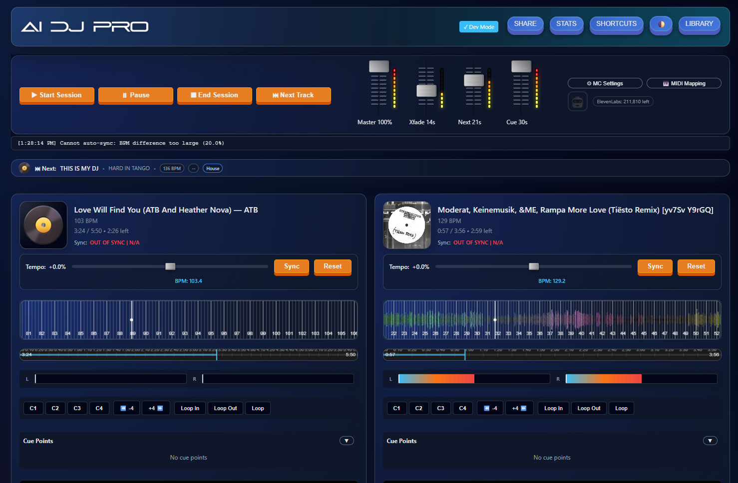Toggle the Dev Mode checkbox

478,27
